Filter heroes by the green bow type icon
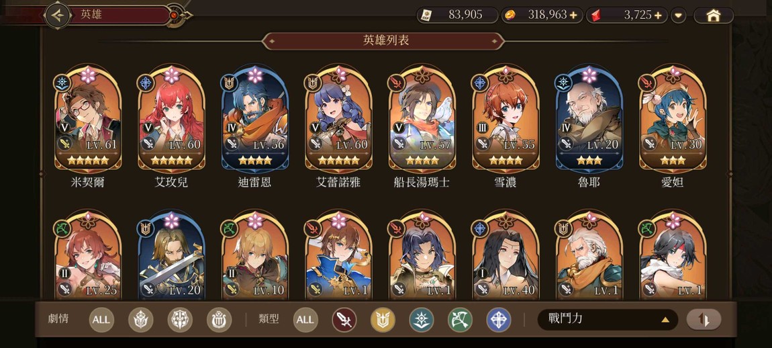The height and width of the screenshot is (348, 772). [460, 320]
